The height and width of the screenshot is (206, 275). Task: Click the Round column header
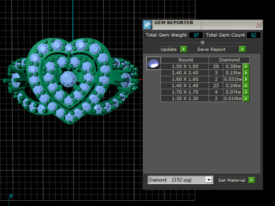click(184, 60)
